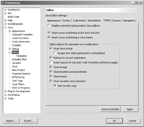The image size is (144, 127).
Task: Open Installed JREs page
Action: [x=19, y=59]
